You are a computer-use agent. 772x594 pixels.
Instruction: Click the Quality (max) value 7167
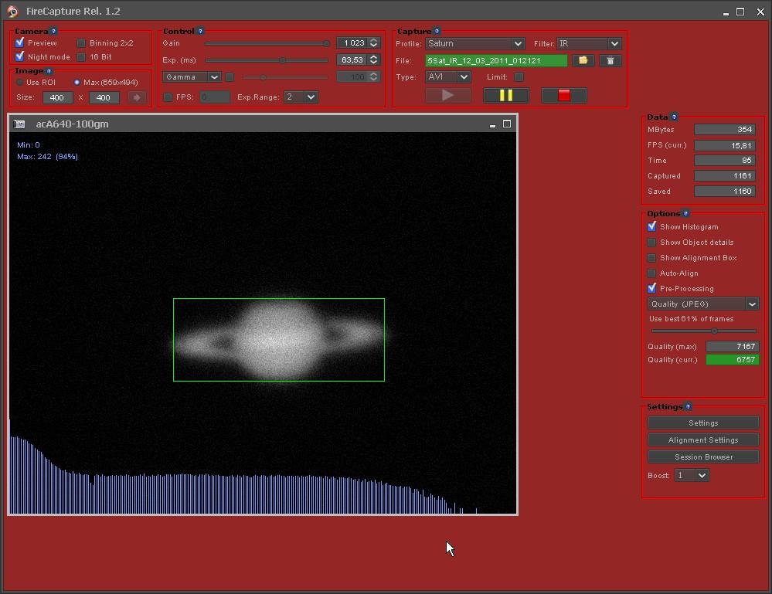point(732,347)
